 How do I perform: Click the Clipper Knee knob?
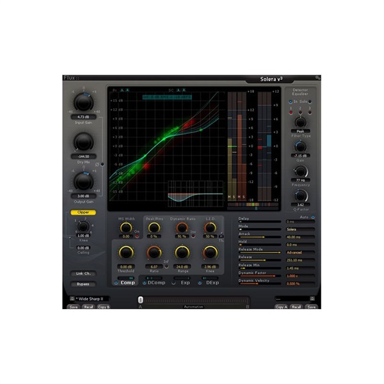pos(83,227)
